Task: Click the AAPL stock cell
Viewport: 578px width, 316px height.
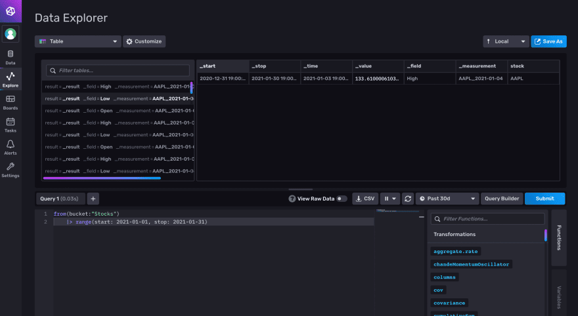Action: tap(533, 79)
